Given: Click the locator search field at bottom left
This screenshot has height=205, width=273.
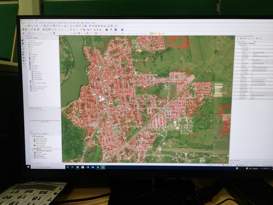Looking at the screenshot, I should click(x=39, y=164).
